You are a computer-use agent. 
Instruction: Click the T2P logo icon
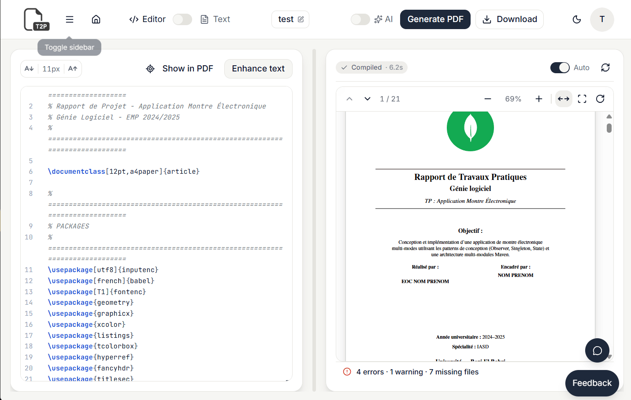37,19
